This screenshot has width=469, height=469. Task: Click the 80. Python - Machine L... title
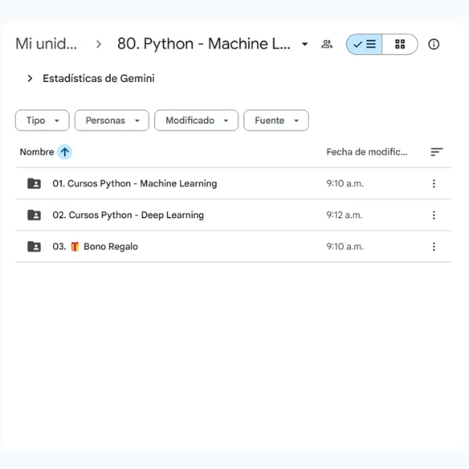204,44
